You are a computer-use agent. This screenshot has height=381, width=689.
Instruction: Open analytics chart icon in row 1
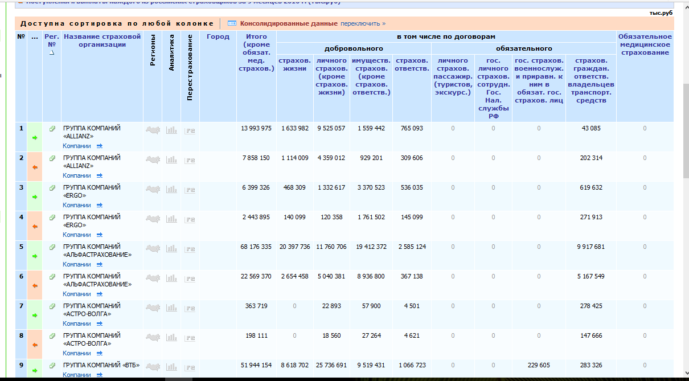[x=171, y=130]
